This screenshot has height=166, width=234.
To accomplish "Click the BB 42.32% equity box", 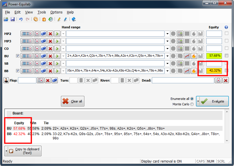I will [x=214, y=71].
